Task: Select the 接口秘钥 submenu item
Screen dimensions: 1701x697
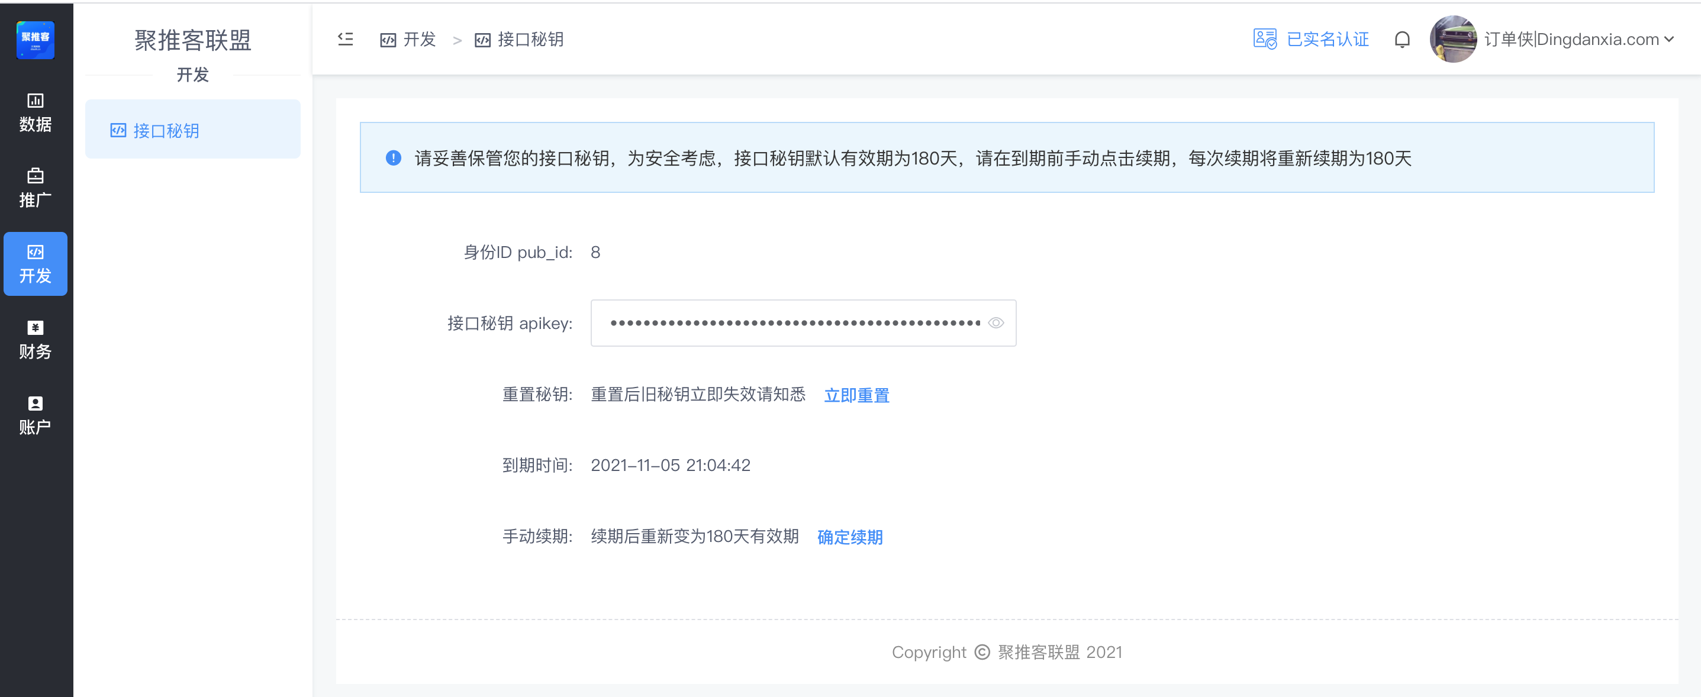Action: [165, 131]
